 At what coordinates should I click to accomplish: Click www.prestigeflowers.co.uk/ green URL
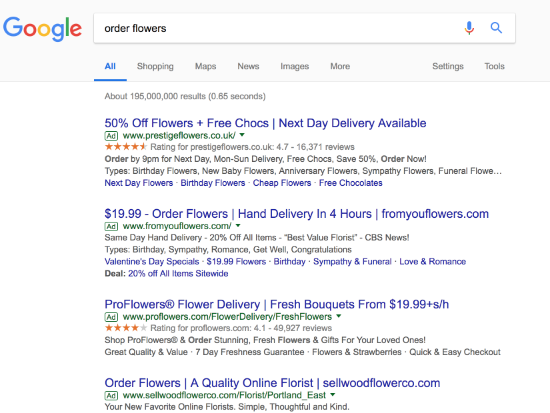179,135
